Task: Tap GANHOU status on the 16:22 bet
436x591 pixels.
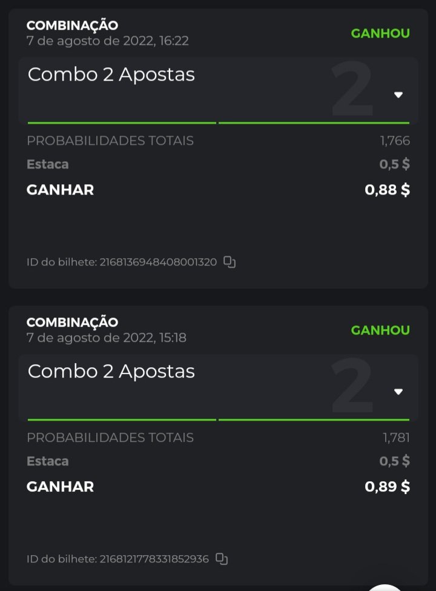Action: (380, 33)
